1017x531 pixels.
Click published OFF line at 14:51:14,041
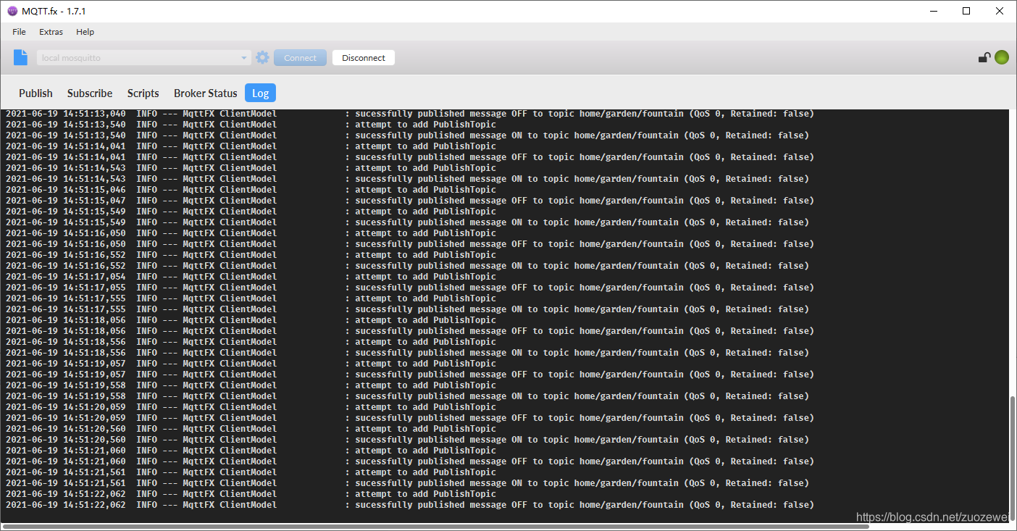(x=409, y=157)
